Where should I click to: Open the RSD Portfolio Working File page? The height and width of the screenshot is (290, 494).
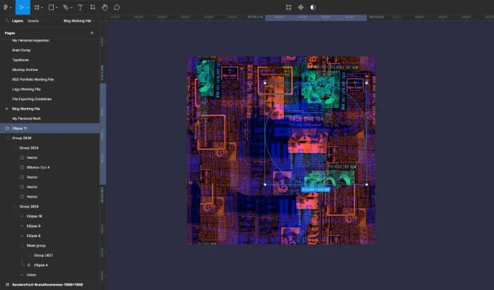point(33,79)
